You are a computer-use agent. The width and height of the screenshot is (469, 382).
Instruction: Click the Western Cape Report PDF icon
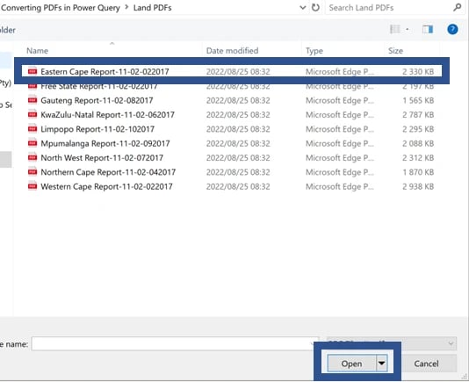coord(32,186)
